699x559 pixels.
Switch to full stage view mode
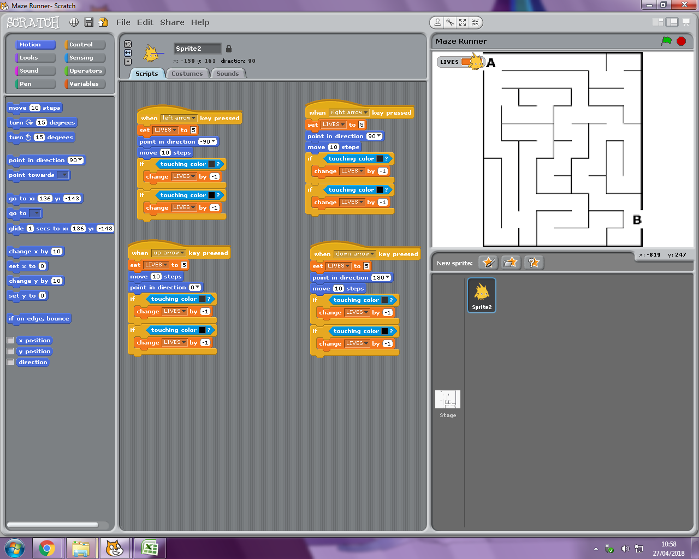672,22
